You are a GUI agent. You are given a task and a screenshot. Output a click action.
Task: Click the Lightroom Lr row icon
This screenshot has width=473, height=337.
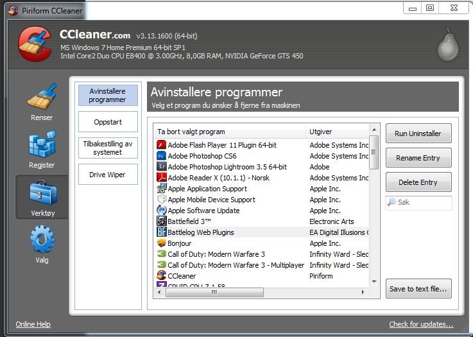(x=161, y=166)
